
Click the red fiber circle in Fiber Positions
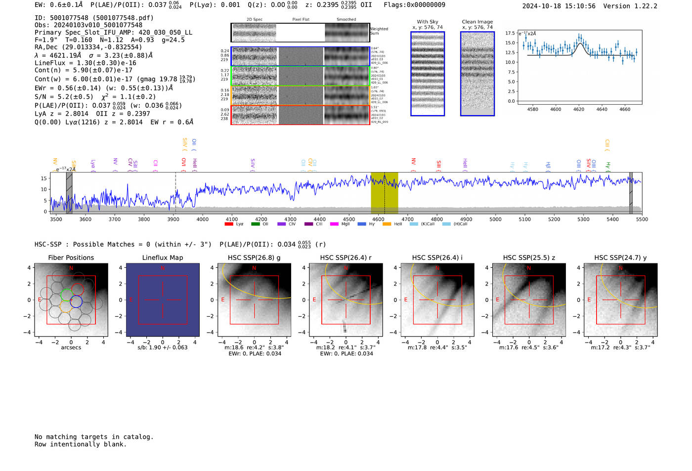tap(78, 290)
